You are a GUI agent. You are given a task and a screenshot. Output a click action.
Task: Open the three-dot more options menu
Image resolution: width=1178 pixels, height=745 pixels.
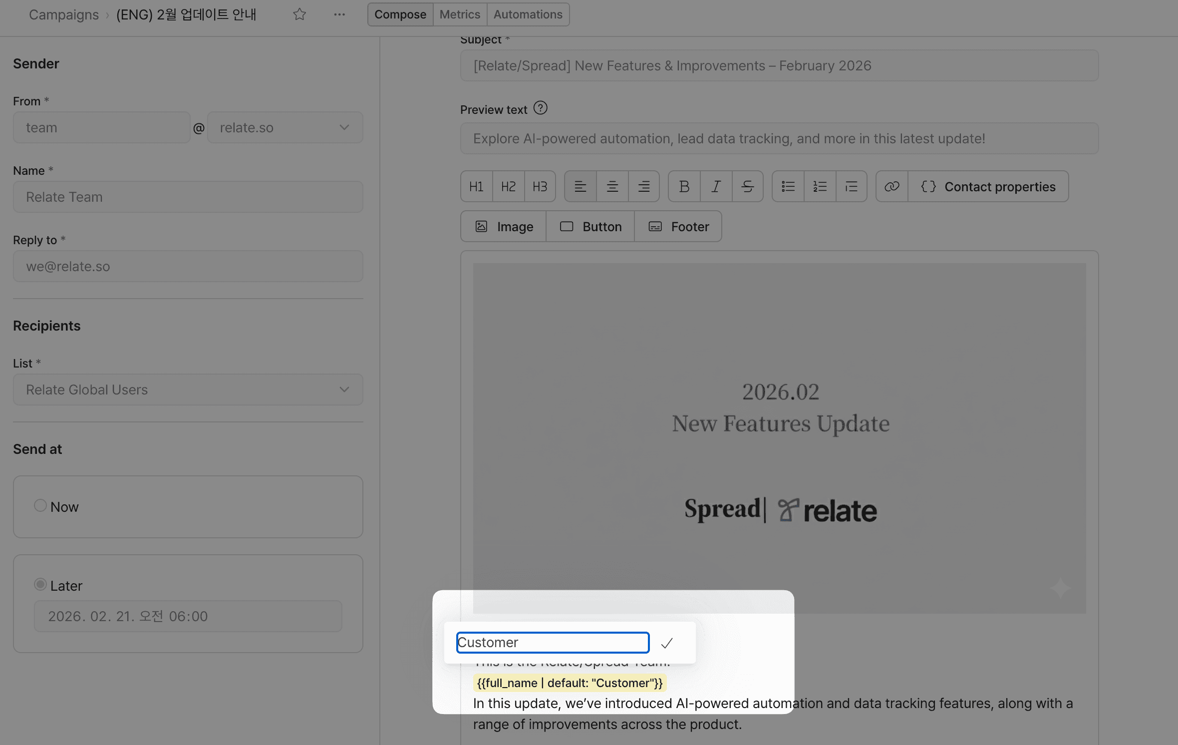click(x=339, y=14)
